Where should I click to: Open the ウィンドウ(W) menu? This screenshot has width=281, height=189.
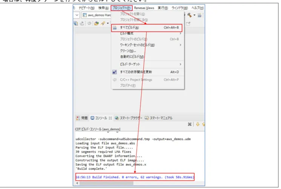tap(180, 8)
